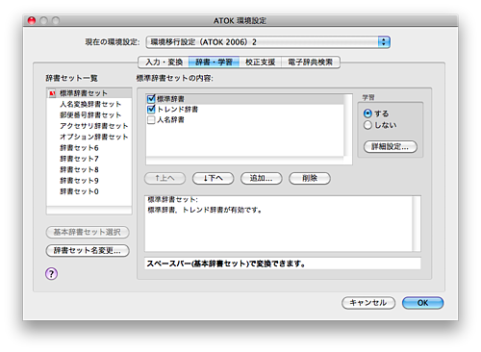
Task: Click the 辞書セット名変更... button
Action: point(88,251)
